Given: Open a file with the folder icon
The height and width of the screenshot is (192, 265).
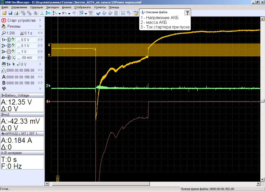Looking at the screenshot, I should click(x=4, y=13).
